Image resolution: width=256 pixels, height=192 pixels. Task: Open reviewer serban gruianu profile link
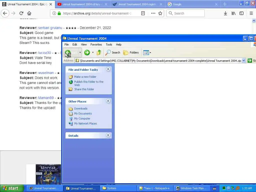[50, 28]
